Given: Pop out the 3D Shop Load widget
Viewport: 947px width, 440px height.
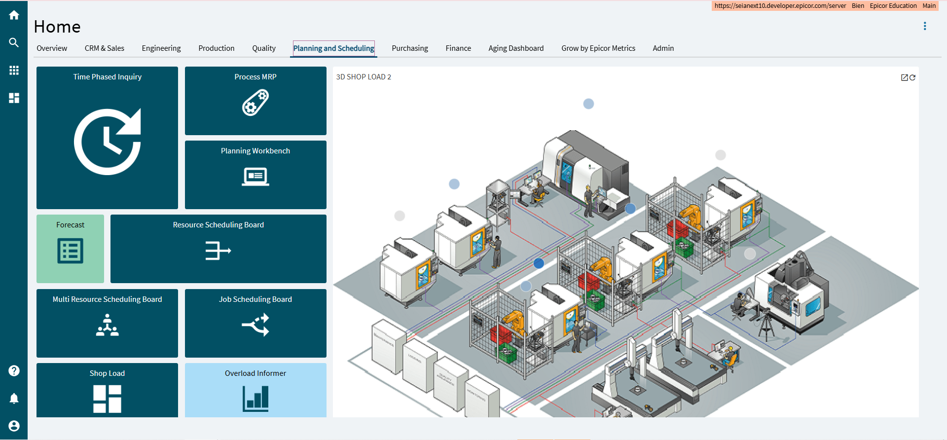Looking at the screenshot, I should pos(904,77).
